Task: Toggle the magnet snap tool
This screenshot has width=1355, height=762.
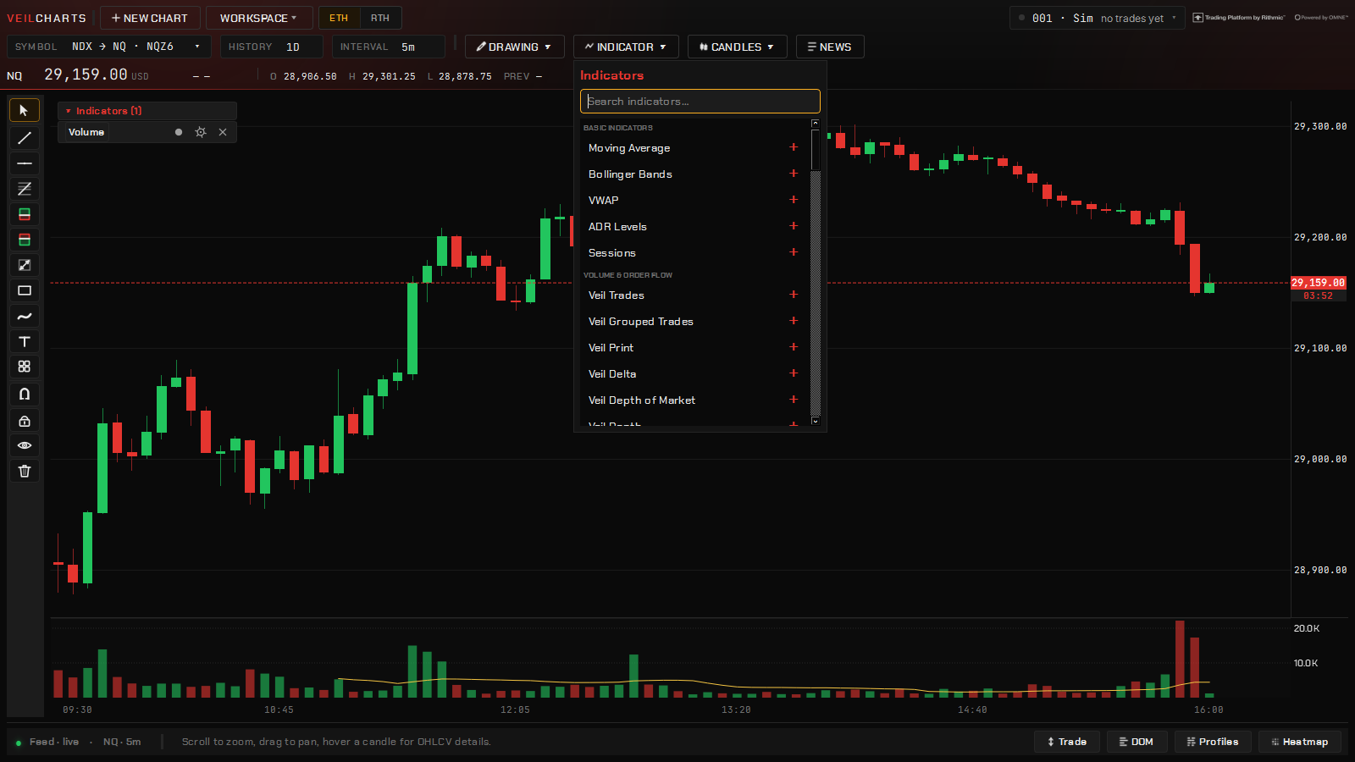Action: pyautogui.click(x=25, y=394)
